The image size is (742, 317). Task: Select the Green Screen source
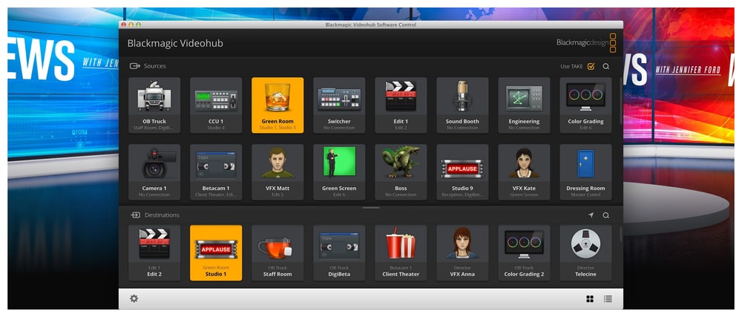point(339,172)
